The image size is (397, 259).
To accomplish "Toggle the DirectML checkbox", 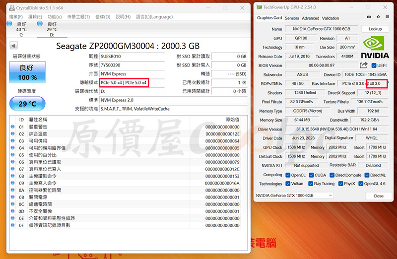I will coord(367,175).
